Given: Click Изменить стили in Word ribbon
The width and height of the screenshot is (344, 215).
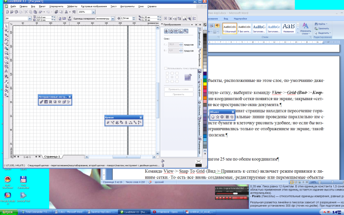Looking at the screenshot, I should 305,29.
